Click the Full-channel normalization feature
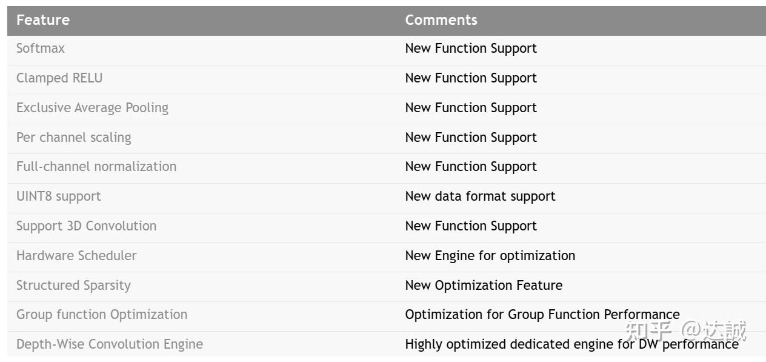The image size is (766, 362). (96, 167)
